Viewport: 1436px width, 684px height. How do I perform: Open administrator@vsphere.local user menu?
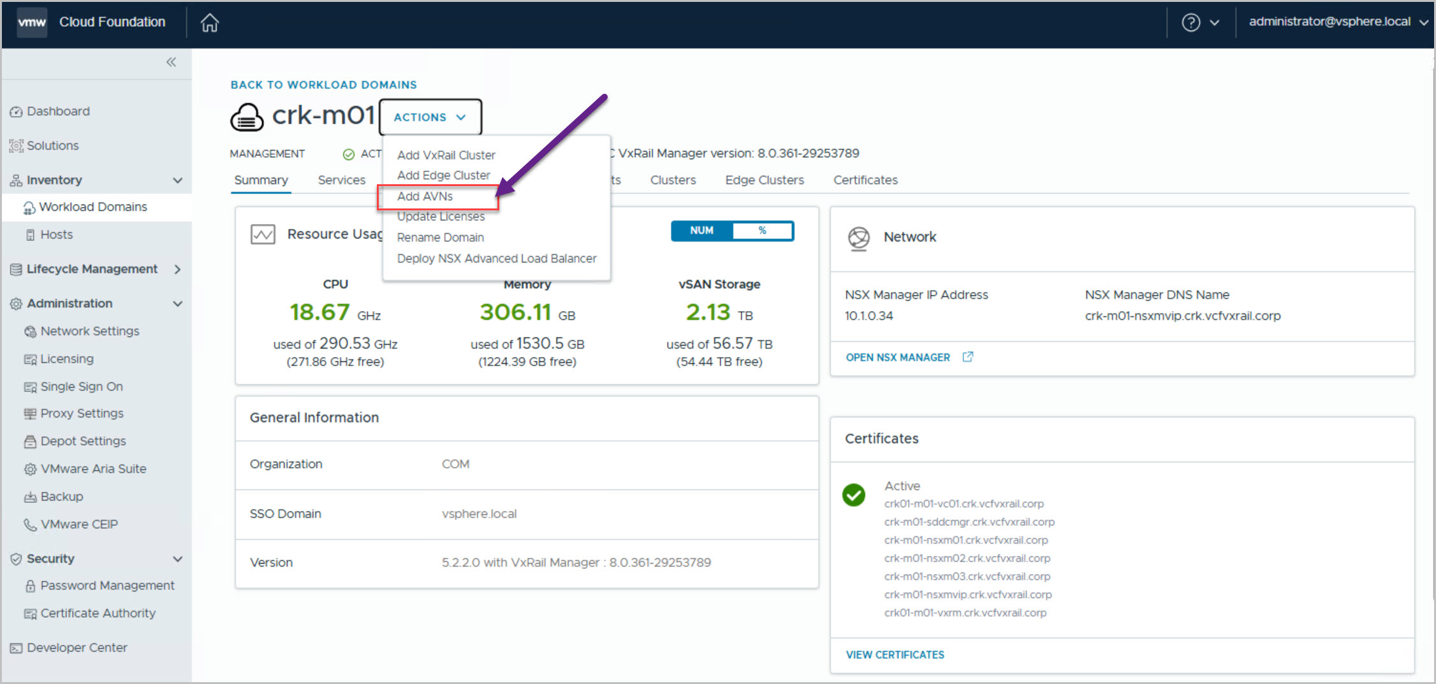(x=1337, y=22)
